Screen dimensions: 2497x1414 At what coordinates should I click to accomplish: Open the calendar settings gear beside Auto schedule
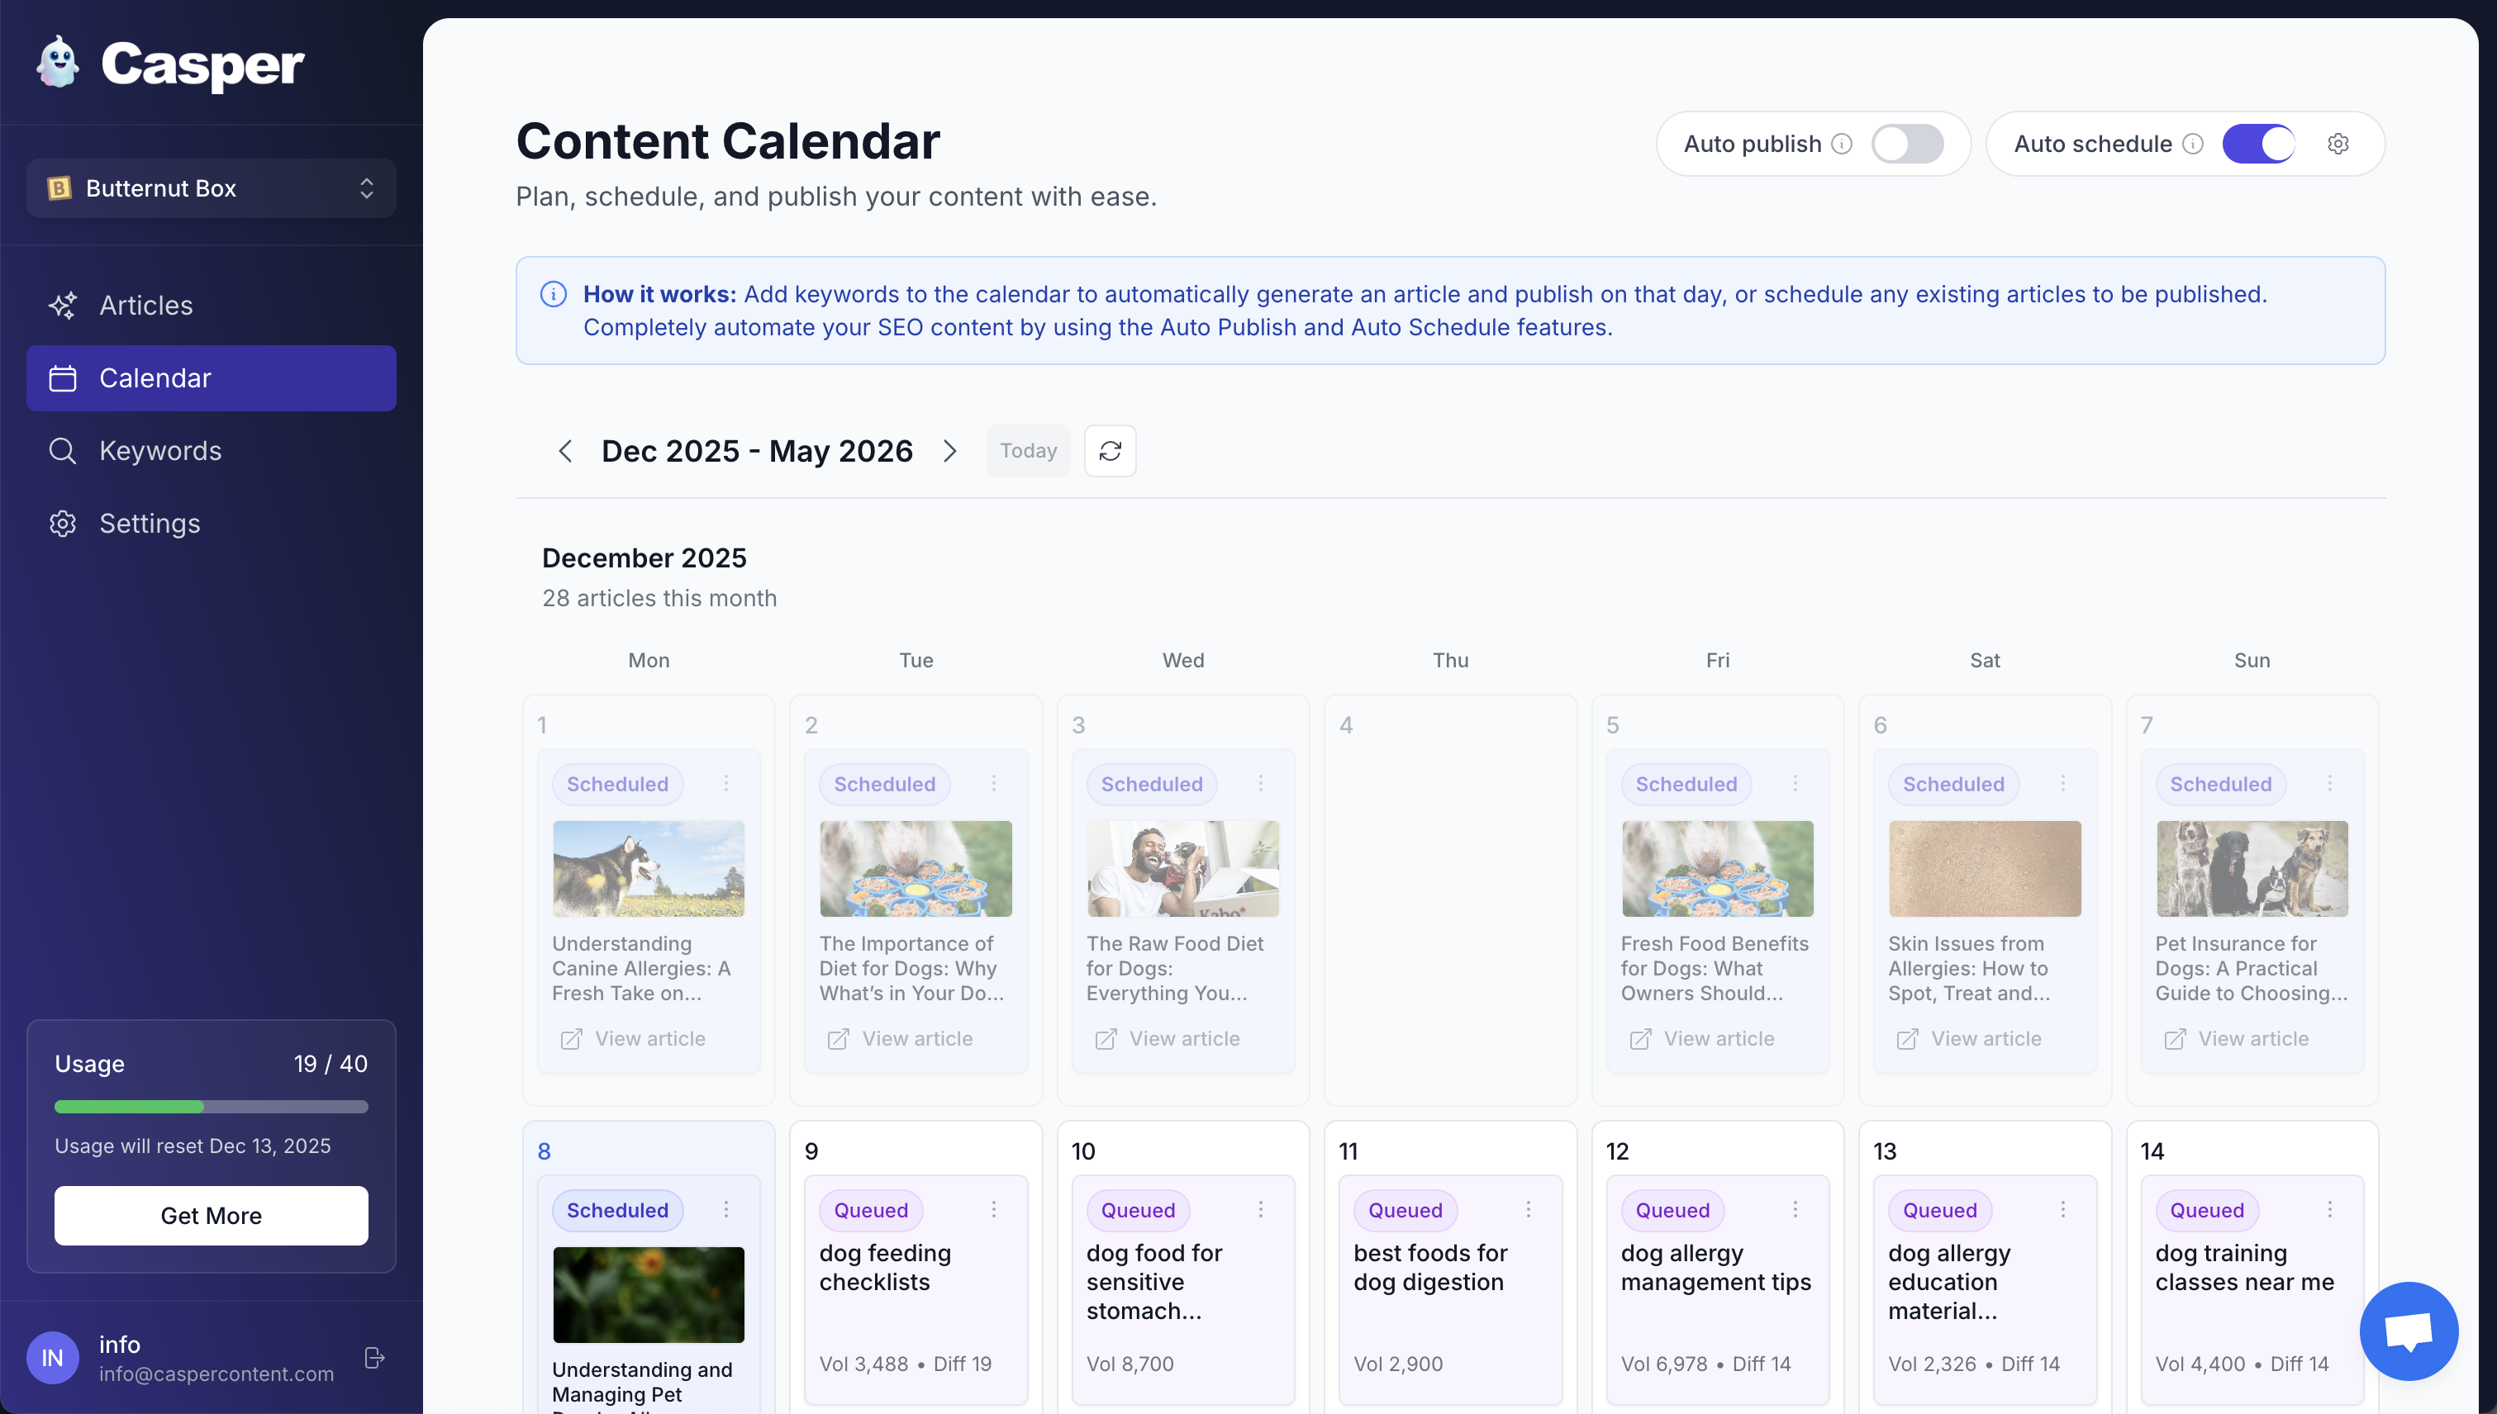2338,143
